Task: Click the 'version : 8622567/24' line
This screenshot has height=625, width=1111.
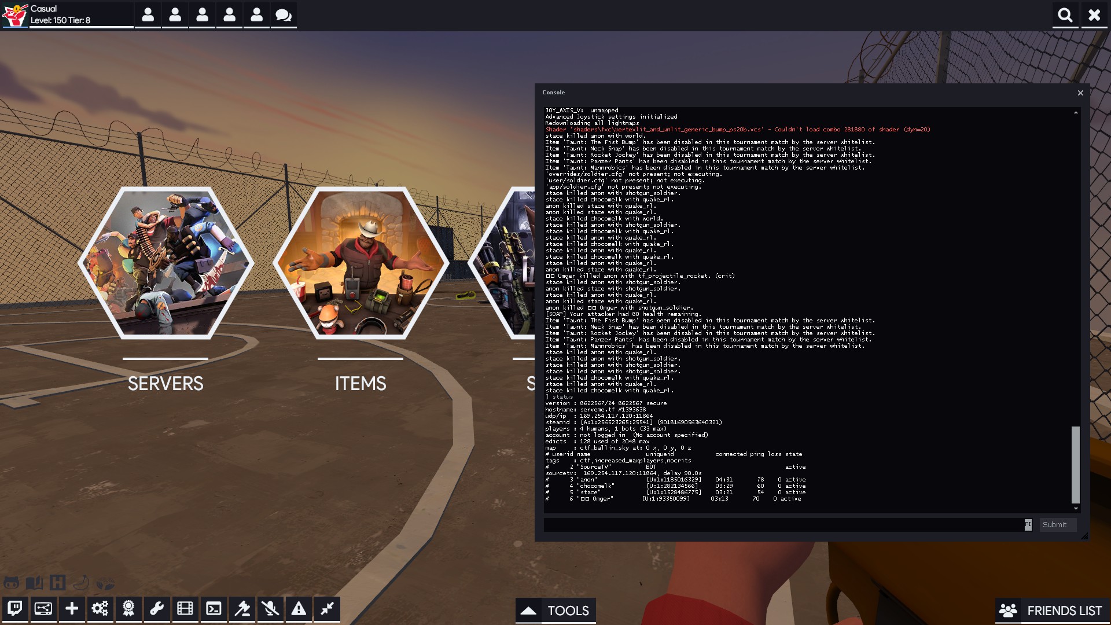Action: point(606,403)
